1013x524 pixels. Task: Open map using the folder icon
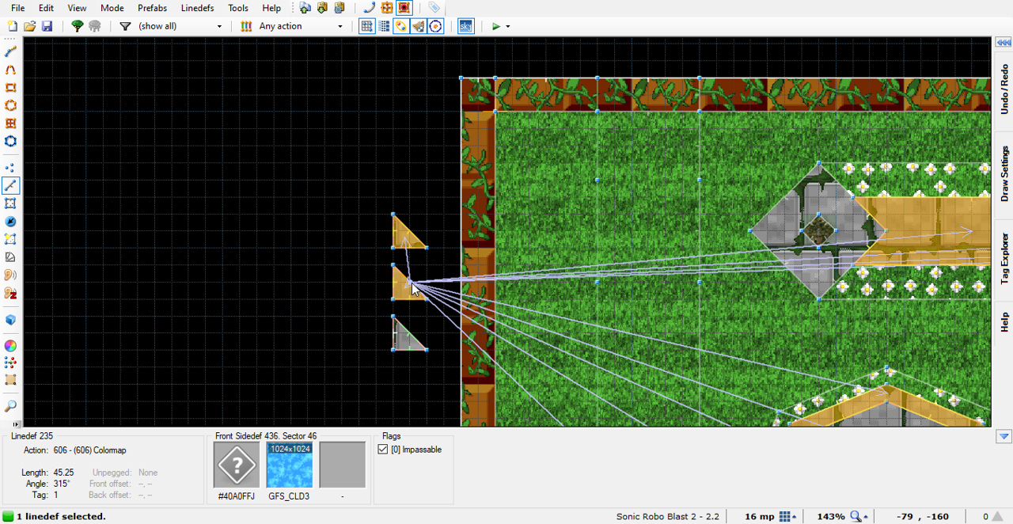[x=29, y=26]
